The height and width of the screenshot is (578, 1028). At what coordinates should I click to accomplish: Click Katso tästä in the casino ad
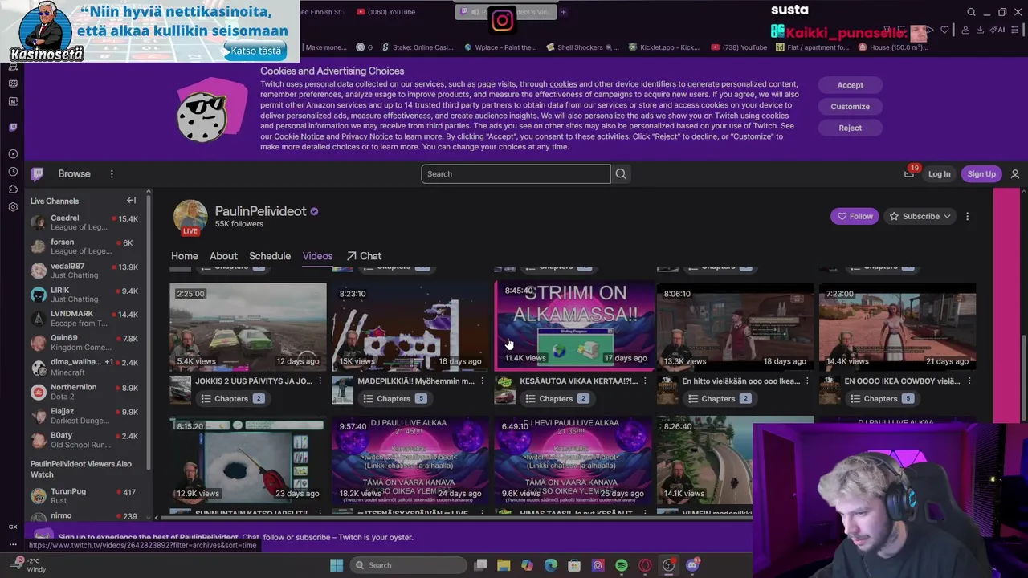[255, 51]
